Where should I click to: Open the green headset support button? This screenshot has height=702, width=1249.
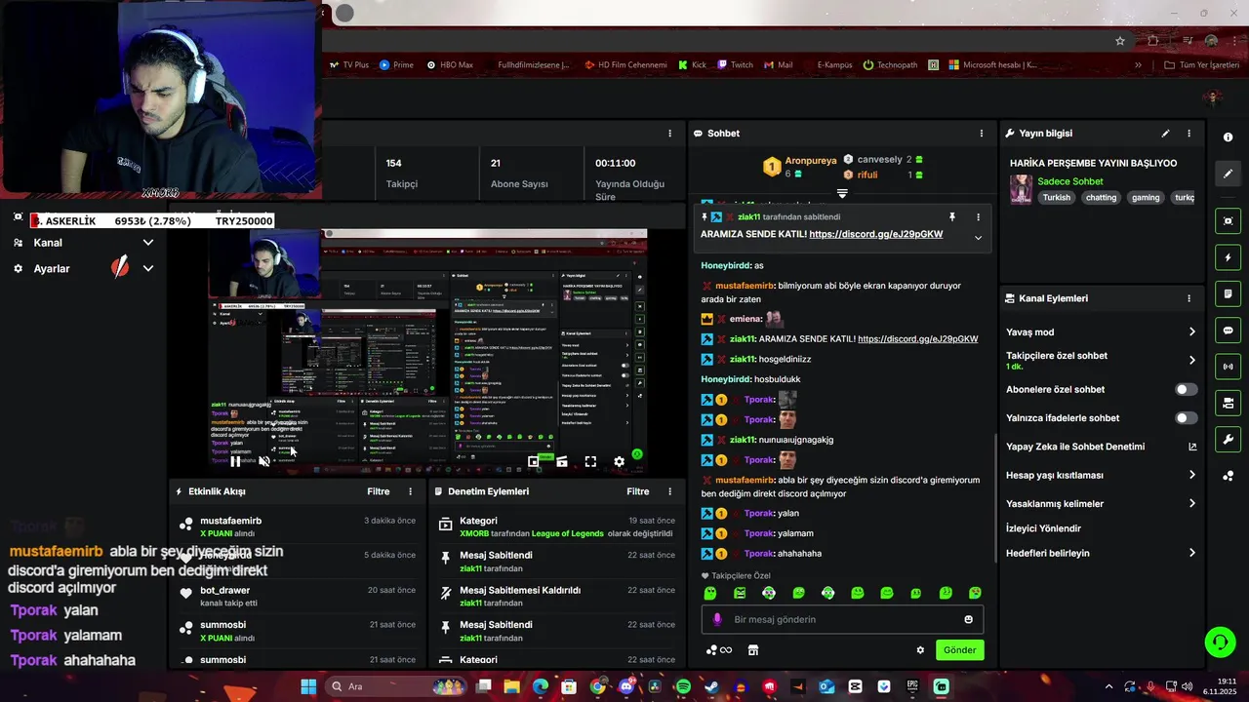tap(1220, 642)
